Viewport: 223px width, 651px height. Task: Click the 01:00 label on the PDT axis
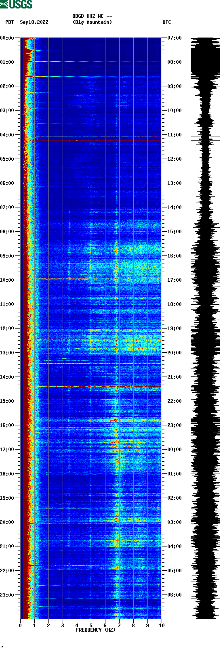(x=7, y=62)
